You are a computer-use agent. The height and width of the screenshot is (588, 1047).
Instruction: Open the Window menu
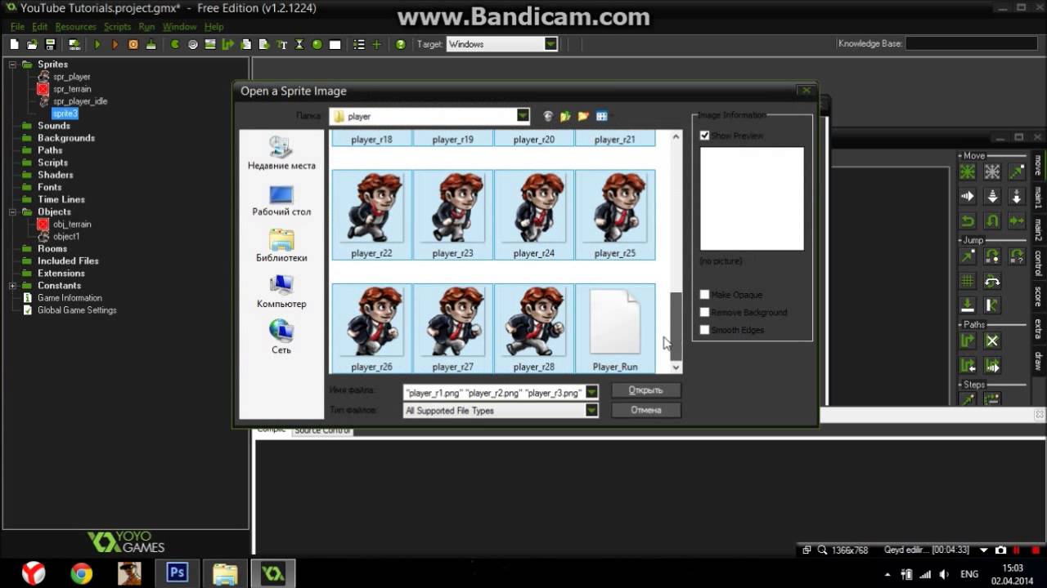(179, 27)
